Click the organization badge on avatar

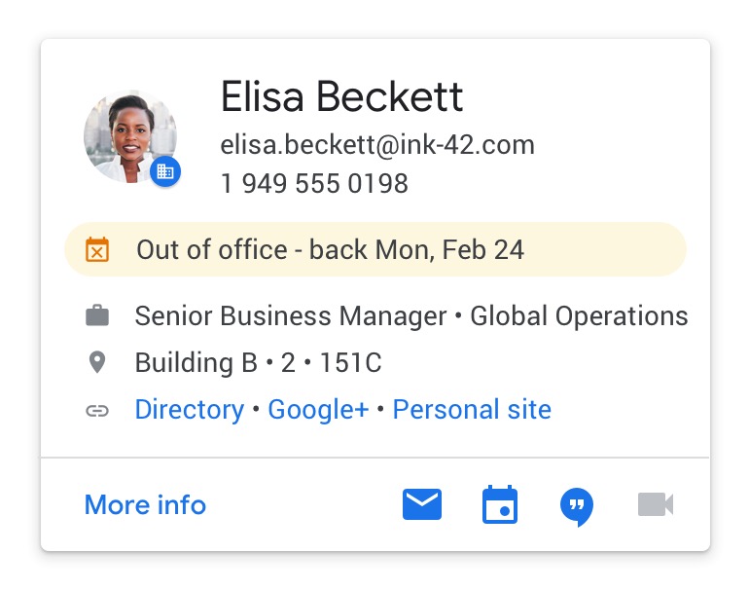(x=165, y=171)
